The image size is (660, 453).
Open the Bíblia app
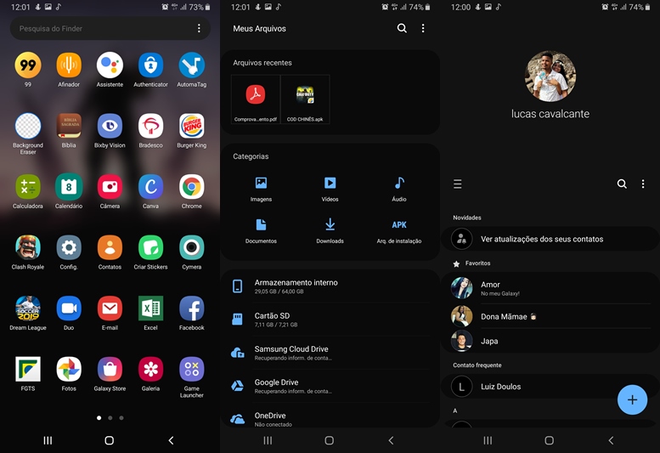69,126
